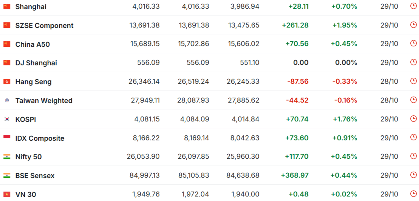The height and width of the screenshot is (201, 419).
Task: Click the Hong Kong flag beside Hang Seng
Action: pyautogui.click(x=7, y=81)
